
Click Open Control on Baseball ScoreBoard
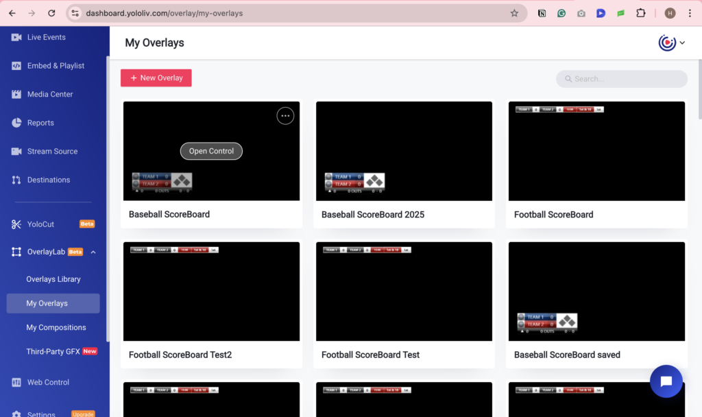pos(211,151)
